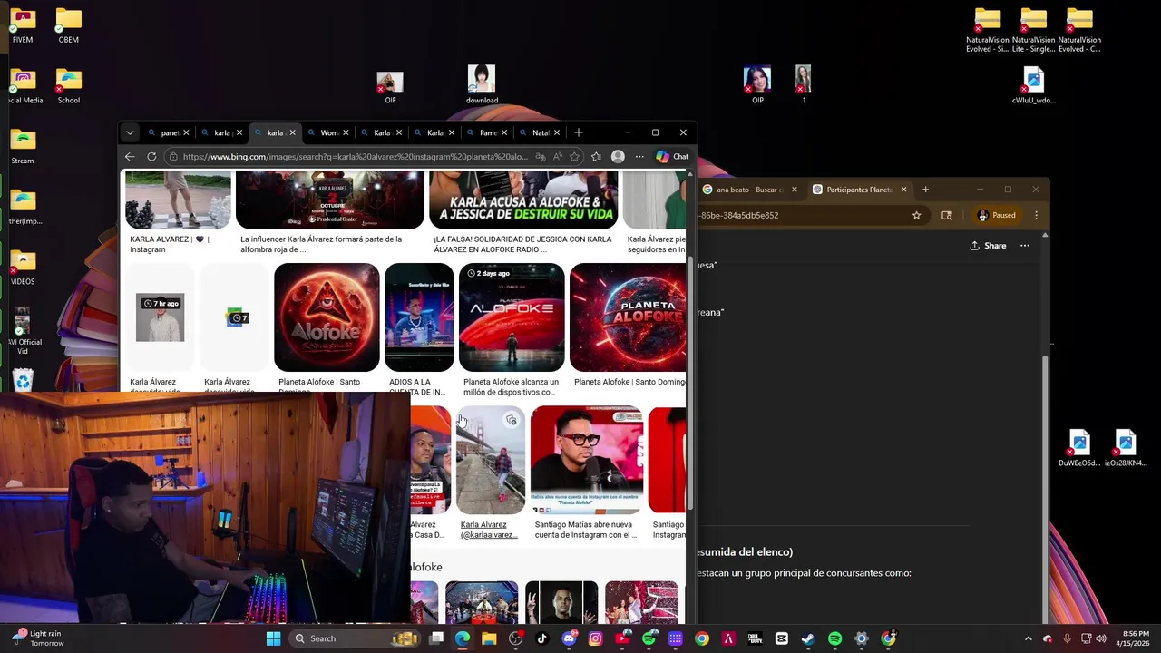Open 'Santiago Matías abre nueva cuenta' result
Image resolution: width=1161 pixels, height=653 pixels.
tap(584, 530)
